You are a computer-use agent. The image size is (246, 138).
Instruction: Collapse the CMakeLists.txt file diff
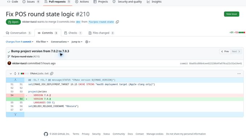11,74
